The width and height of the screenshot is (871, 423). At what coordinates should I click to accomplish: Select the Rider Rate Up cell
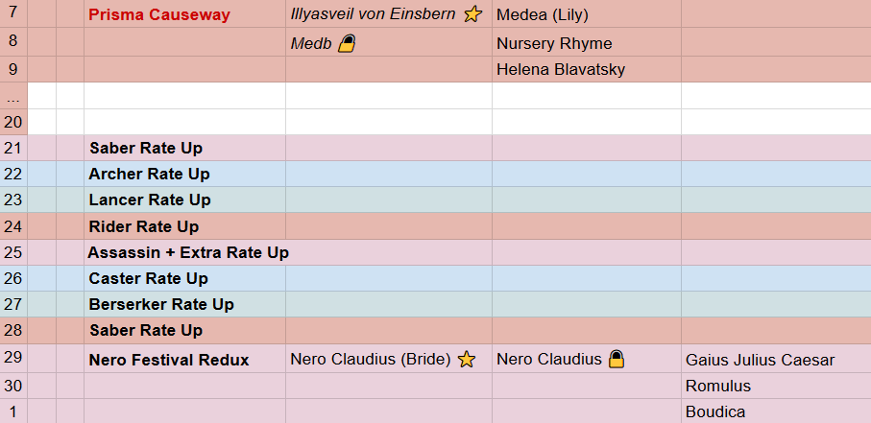tap(185, 226)
